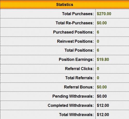The height and width of the screenshot is (119, 129).
Task: Select the Position Earnings label
Action: [x=76, y=59]
